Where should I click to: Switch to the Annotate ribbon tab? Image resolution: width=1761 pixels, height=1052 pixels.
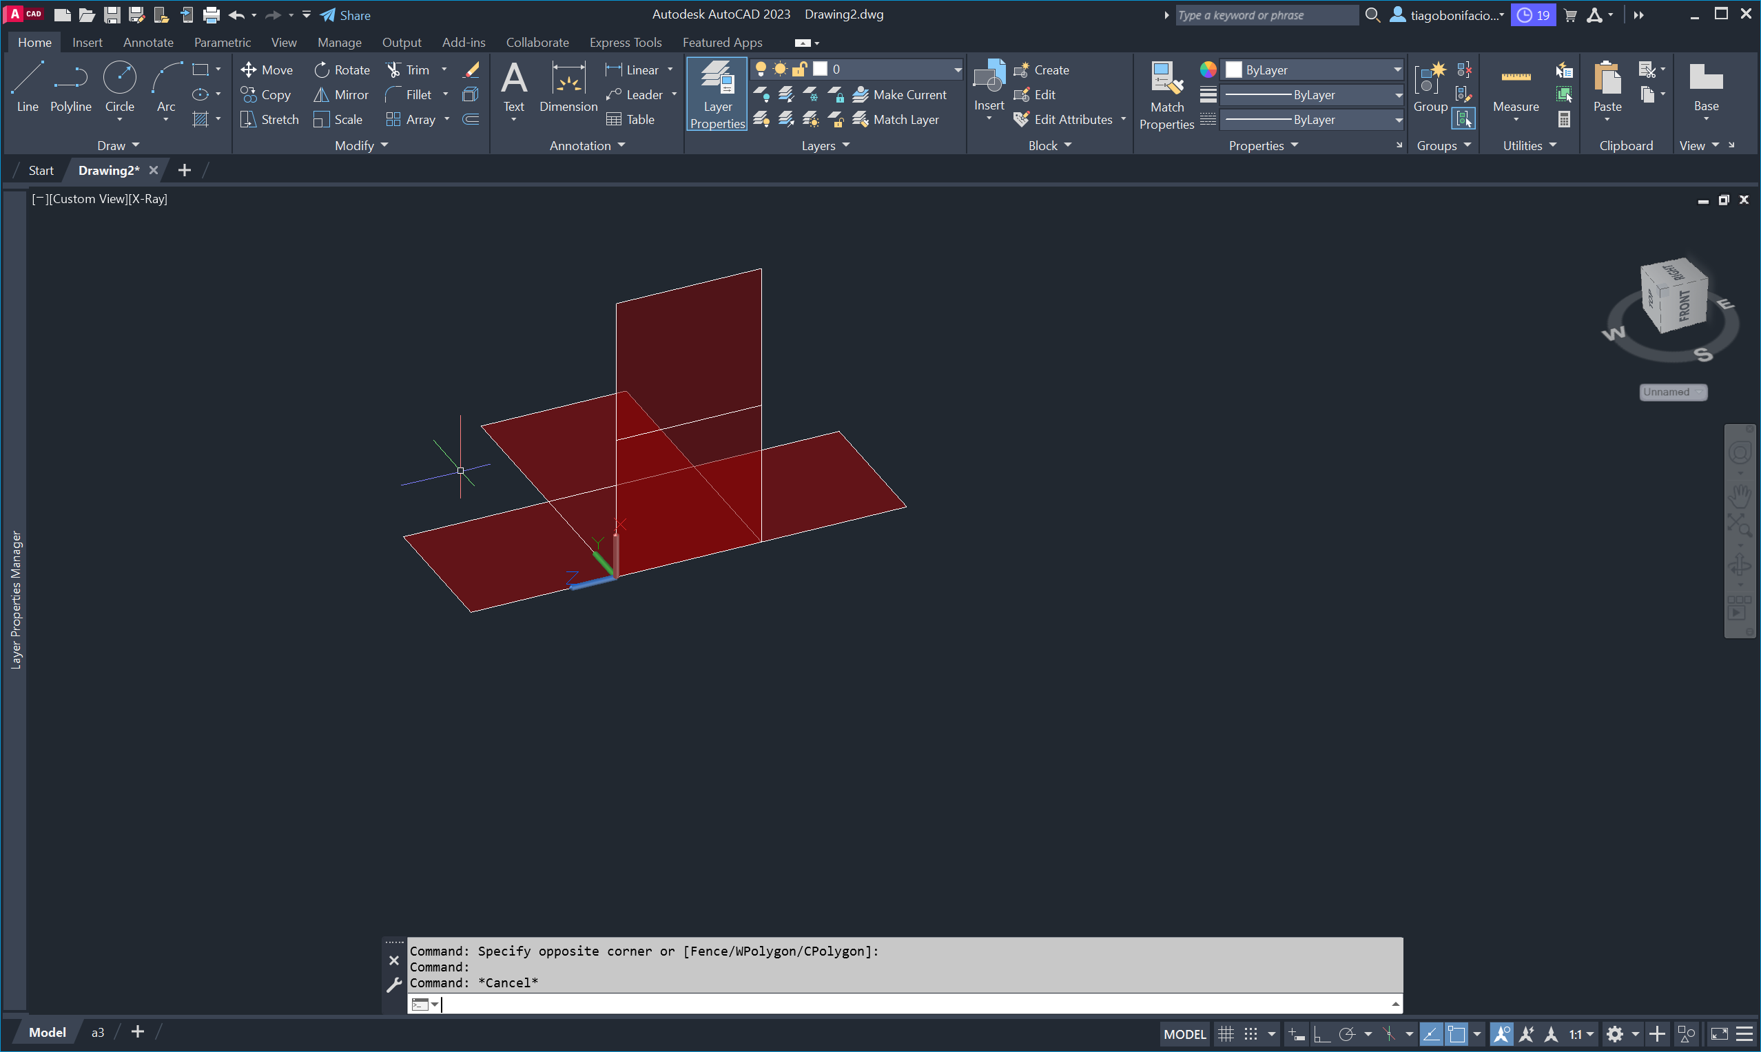pyautogui.click(x=148, y=43)
